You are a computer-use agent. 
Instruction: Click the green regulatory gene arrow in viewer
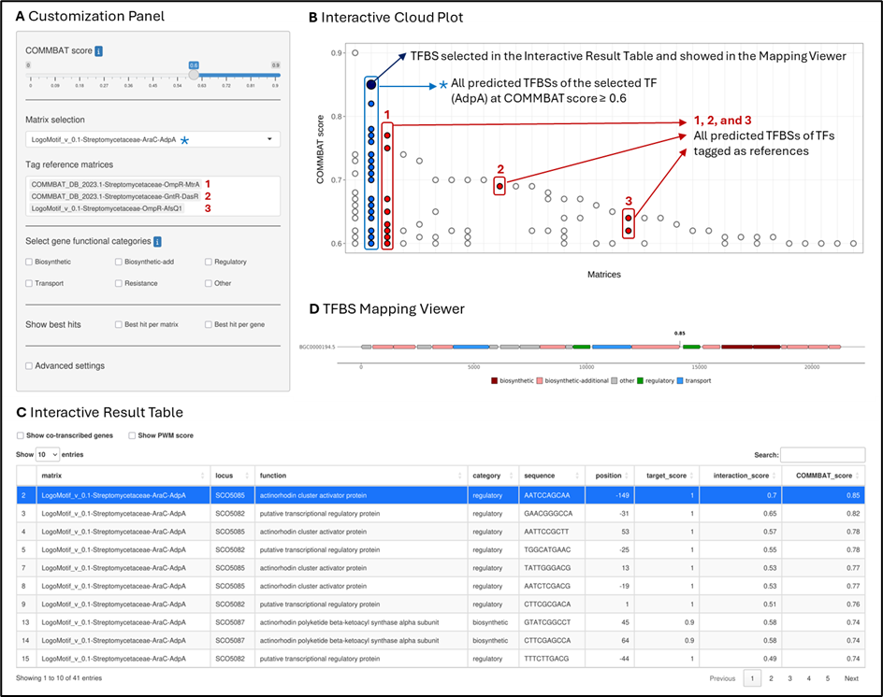(x=691, y=347)
